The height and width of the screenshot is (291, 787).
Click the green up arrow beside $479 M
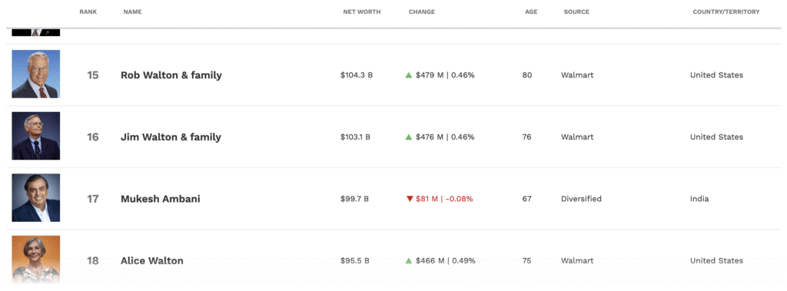[409, 75]
